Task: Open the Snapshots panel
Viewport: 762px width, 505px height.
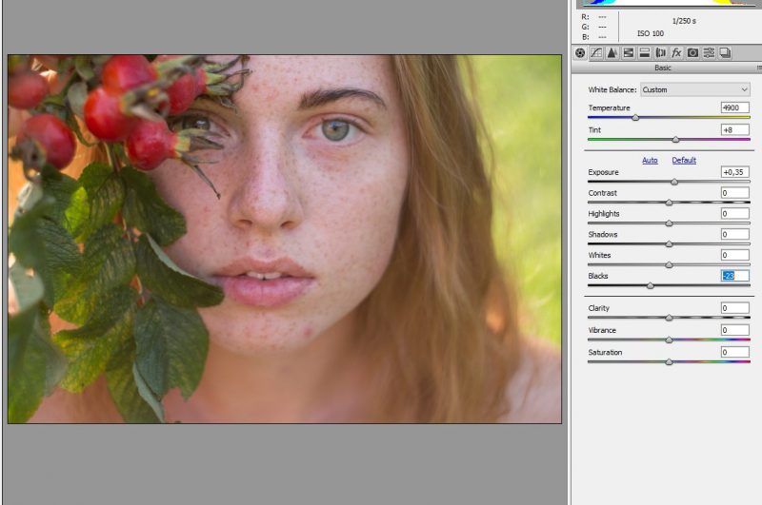Action: [725, 53]
